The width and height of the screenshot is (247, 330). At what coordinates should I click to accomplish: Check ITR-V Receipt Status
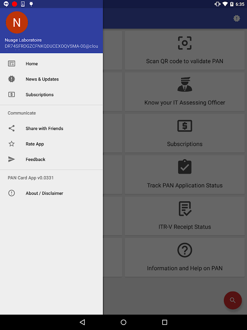tap(184, 216)
